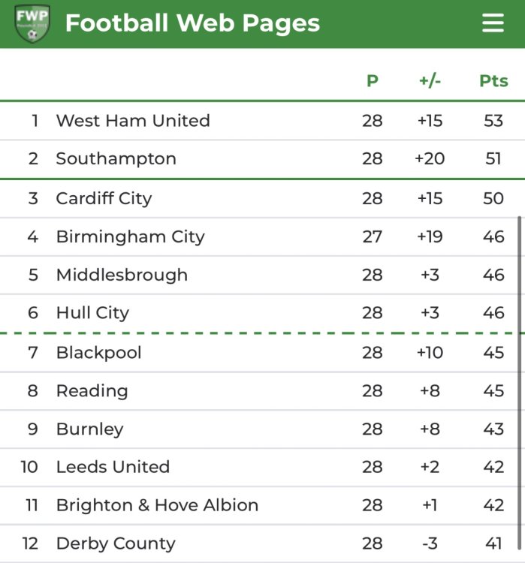Select Burnley from the standings
Viewport: 525px width, 563px height.
[x=89, y=429]
